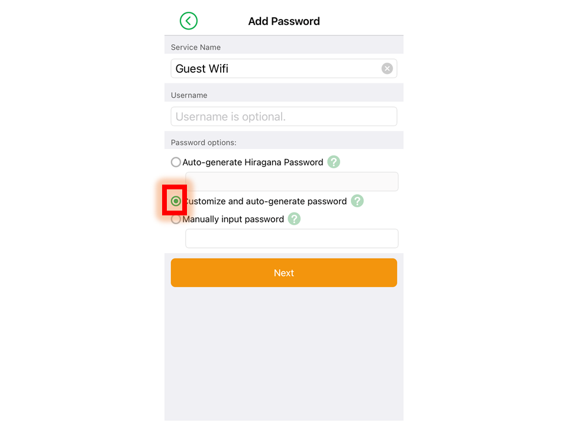Tap the orange Next button
This screenshot has width=568, height=426.
(283, 273)
